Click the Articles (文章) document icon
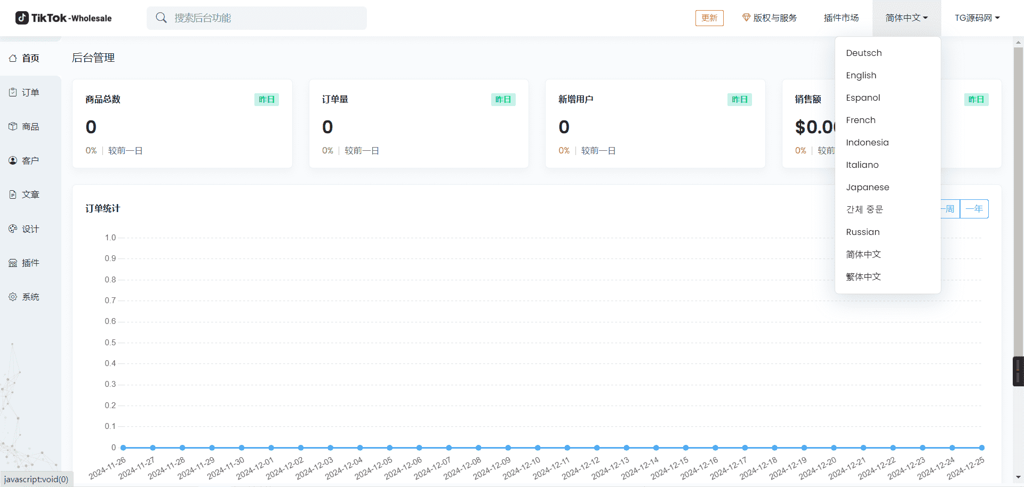Image resolution: width=1024 pixels, height=487 pixels. pos(13,194)
